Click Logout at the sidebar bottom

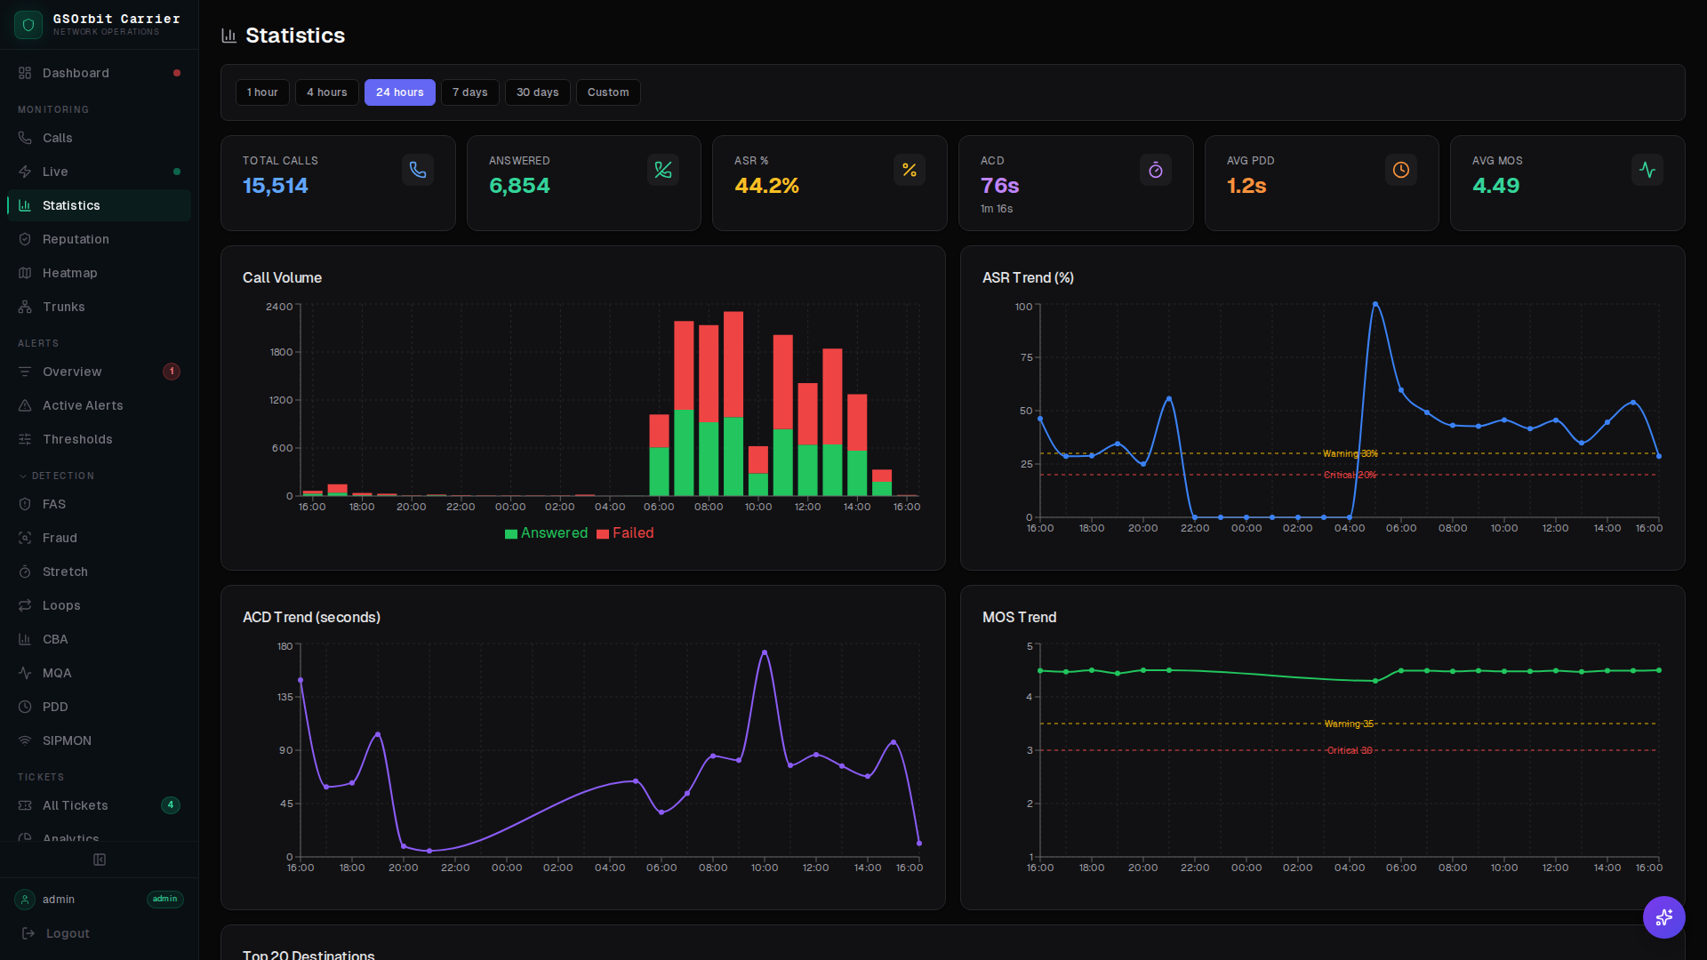[67, 933]
